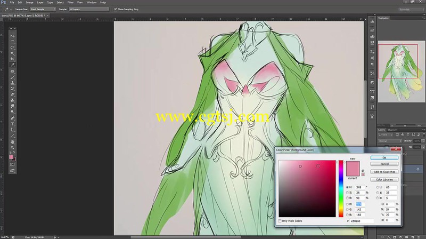
Task: Select the Lab b radio button
Action: point(378,198)
